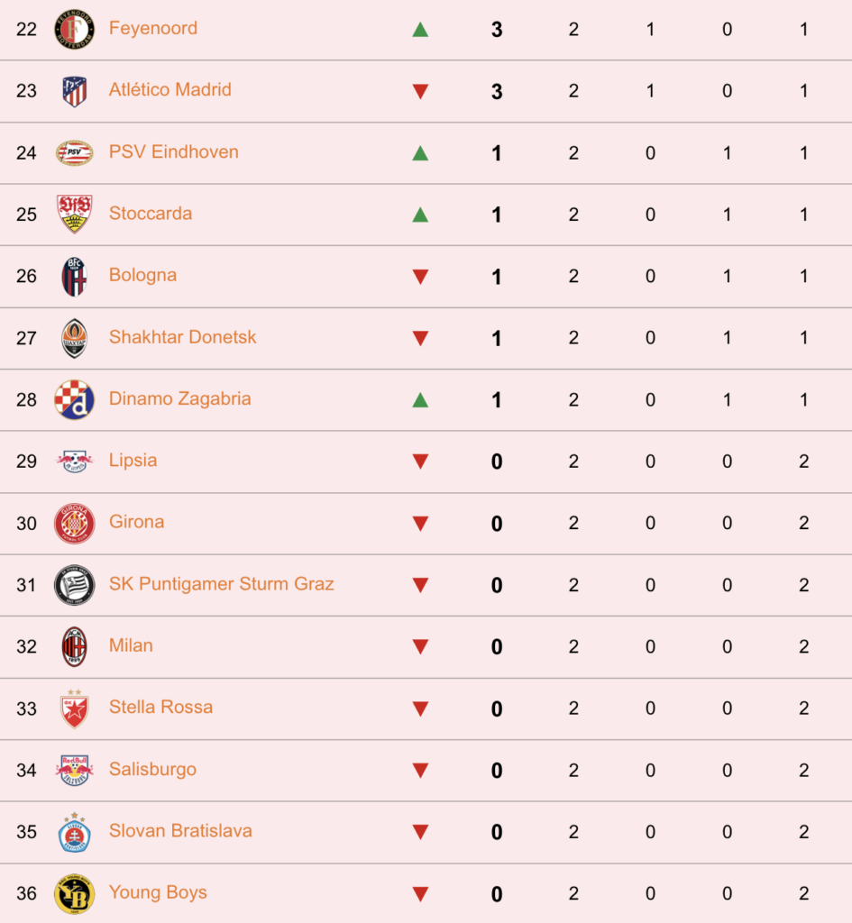852x923 pixels.
Task: Click the Salisburgo Red Bull logo
Action: click(x=74, y=770)
